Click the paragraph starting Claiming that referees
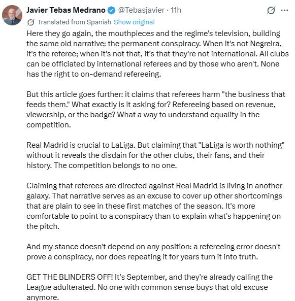 [x=154, y=206]
